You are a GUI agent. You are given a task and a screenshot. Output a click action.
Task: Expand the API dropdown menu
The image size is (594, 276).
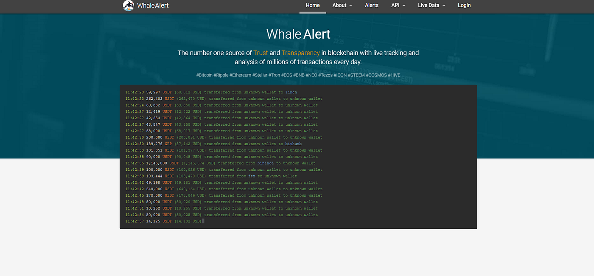point(398,5)
